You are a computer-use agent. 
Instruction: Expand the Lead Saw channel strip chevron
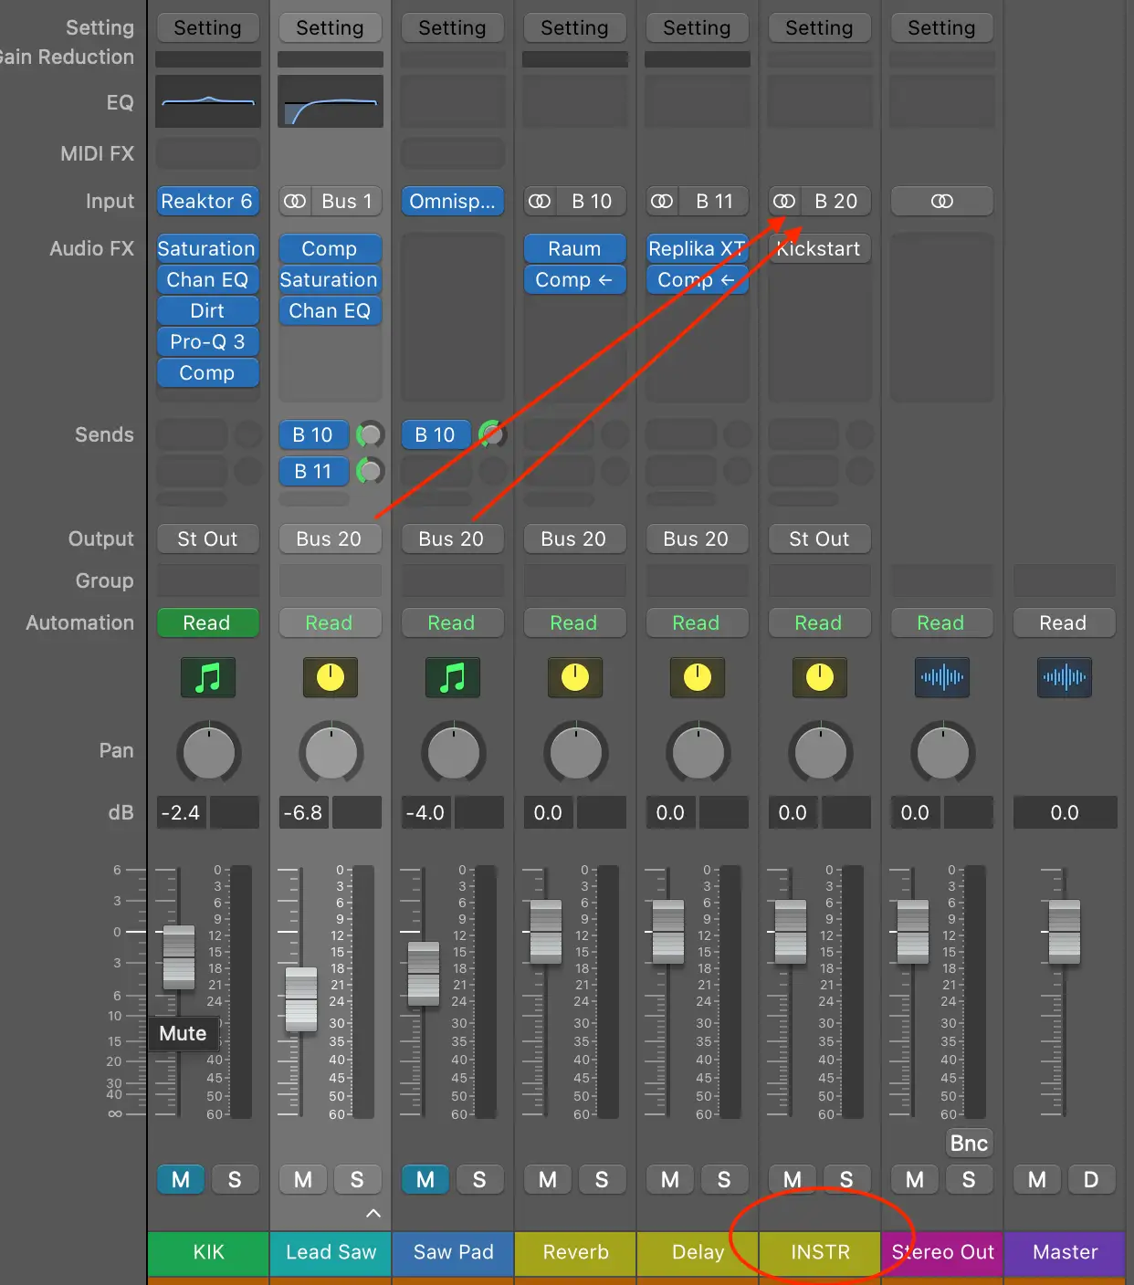point(373,1213)
